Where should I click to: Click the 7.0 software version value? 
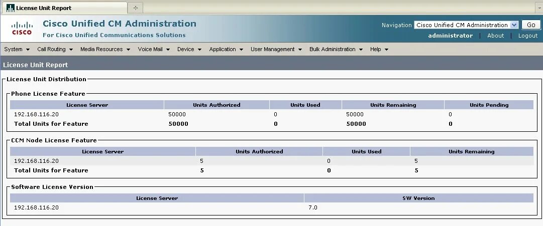[x=313, y=207]
